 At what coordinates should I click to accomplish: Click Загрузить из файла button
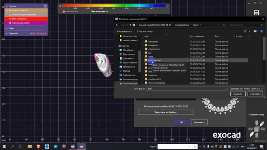[166, 112]
